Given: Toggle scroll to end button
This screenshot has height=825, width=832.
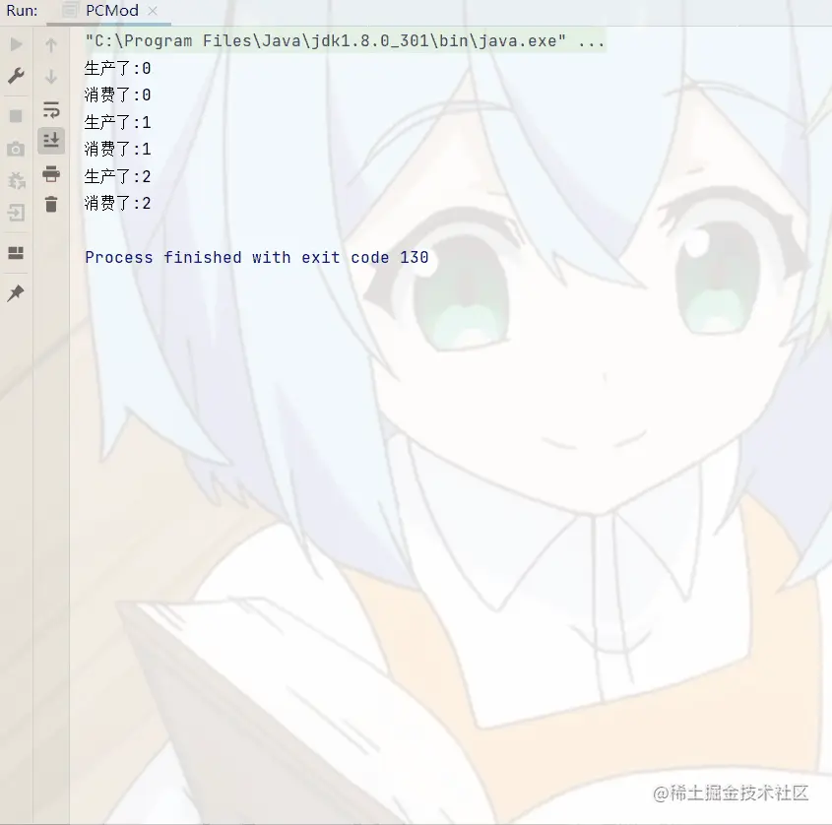Looking at the screenshot, I should [x=51, y=141].
